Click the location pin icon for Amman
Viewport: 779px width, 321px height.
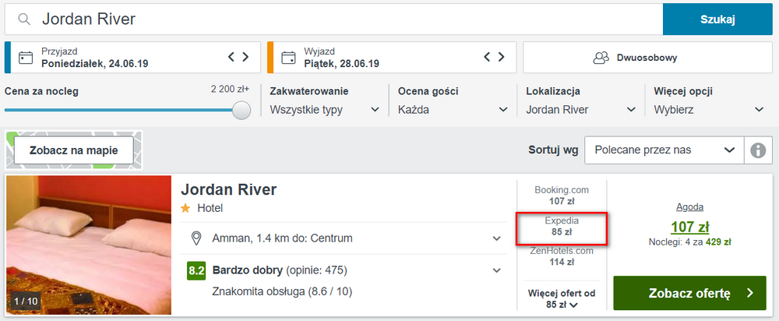pos(196,238)
